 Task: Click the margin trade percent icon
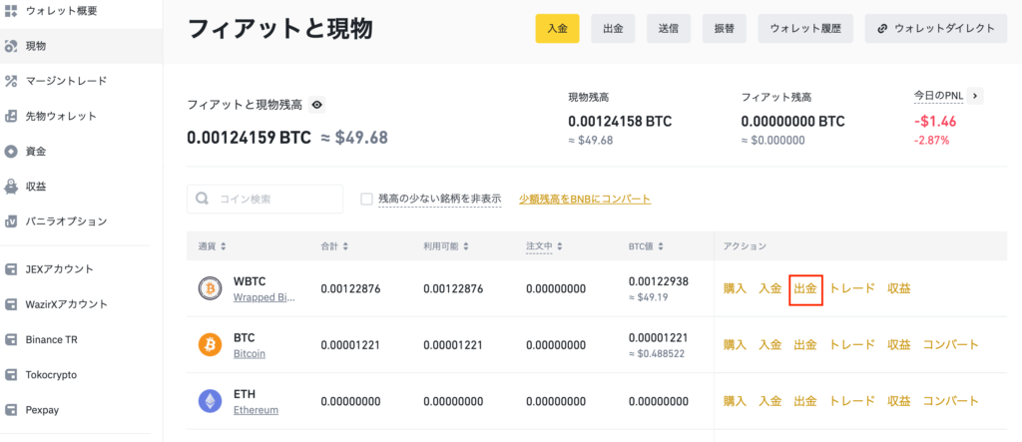click(x=10, y=81)
